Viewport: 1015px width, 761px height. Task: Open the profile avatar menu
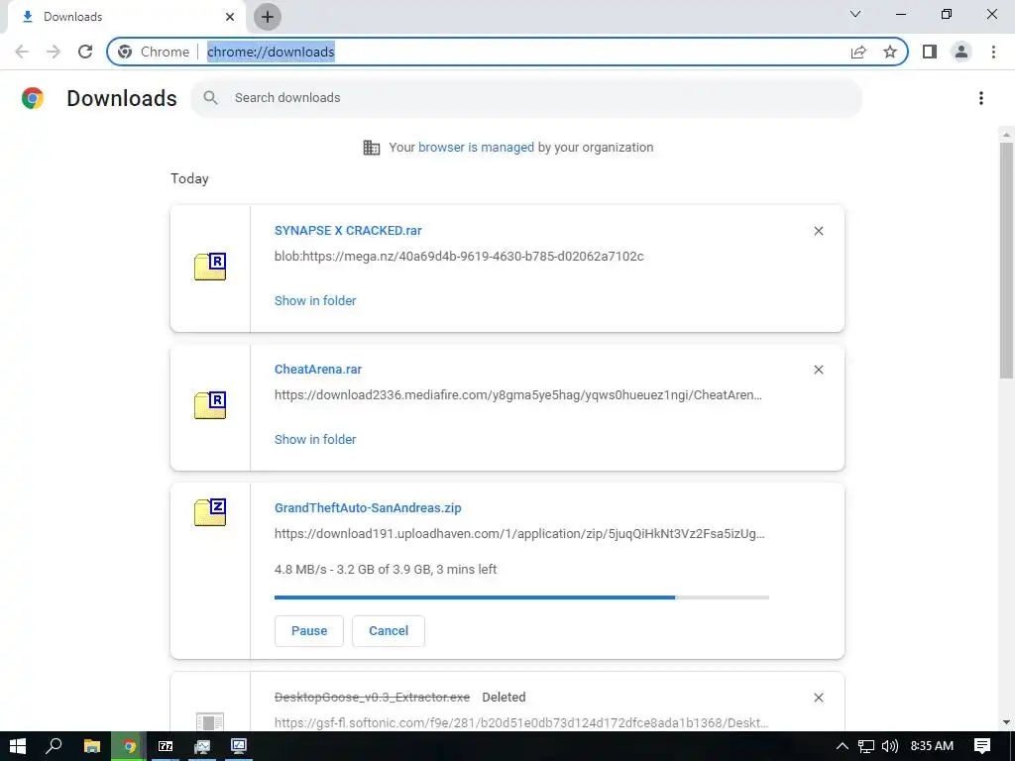pyautogui.click(x=961, y=52)
